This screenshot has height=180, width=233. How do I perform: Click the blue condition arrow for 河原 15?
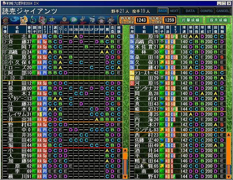pyautogui.click(x=162, y=83)
